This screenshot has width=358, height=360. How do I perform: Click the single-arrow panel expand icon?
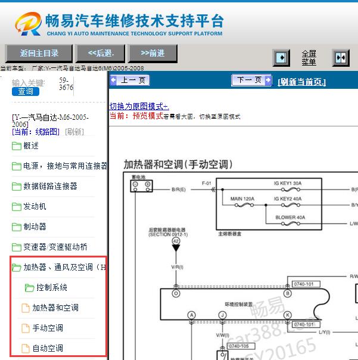click(281, 58)
